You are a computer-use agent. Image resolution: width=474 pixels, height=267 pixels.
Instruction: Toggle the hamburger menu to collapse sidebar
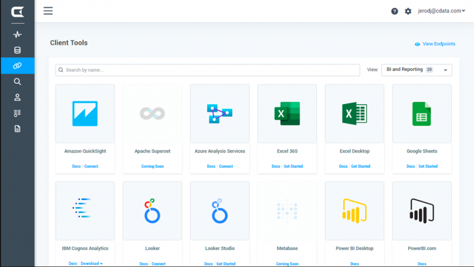point(48,11)
